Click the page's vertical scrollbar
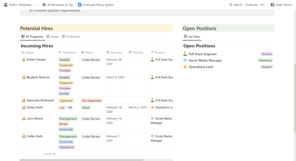Image resolution: width=296 pixels, height=161 pixels. click(295, 98)
